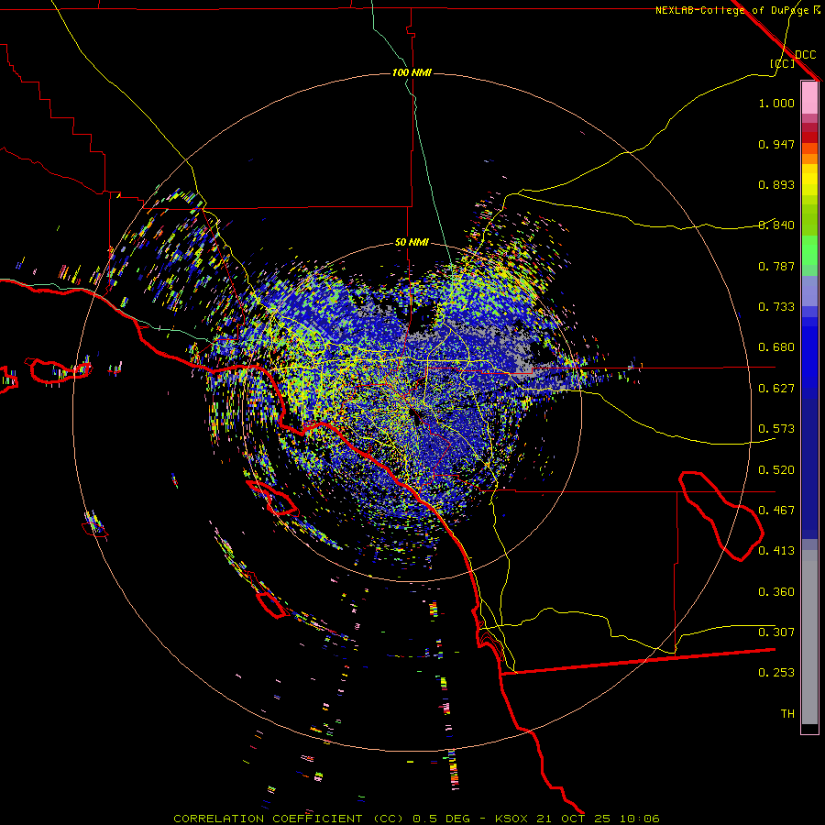Viewport: 825px width, 825px height.
Task: Click the TH threshold label
Action: tap(787, 714)
